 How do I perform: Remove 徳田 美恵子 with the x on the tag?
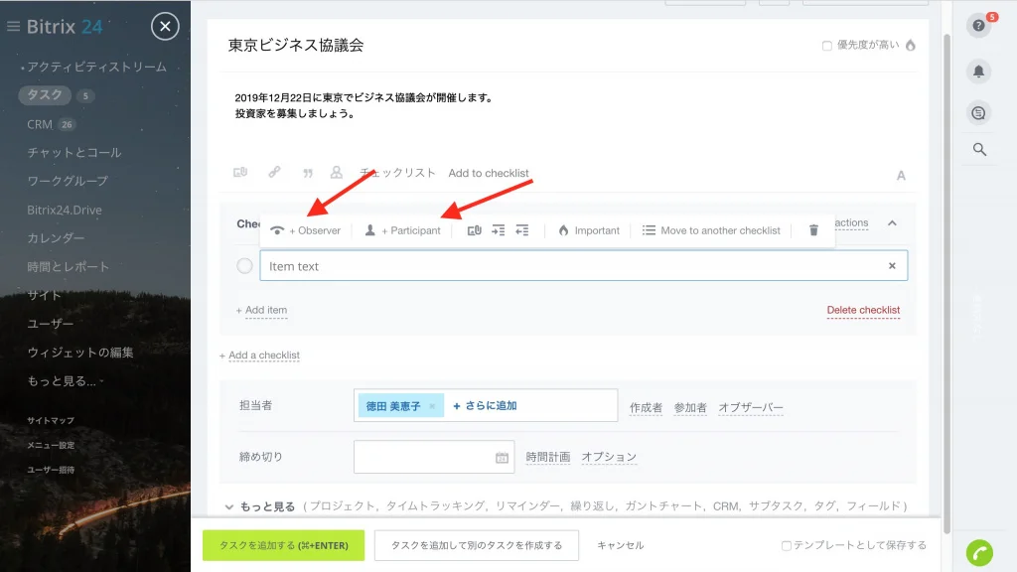432,406
